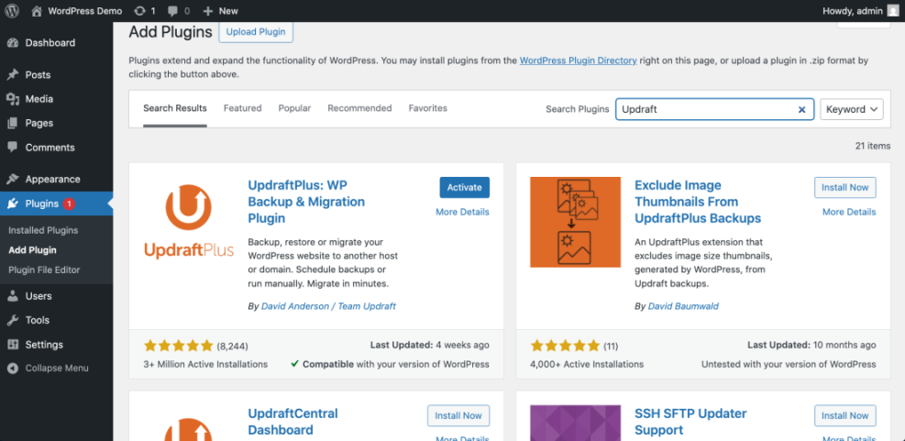This screenshot has height=441, width=905.
Task: Switch to the Favorites tab
Action: point(427,108)
